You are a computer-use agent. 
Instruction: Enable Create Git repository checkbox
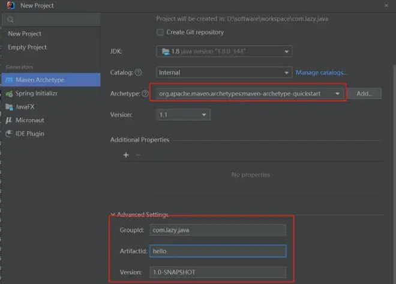coord(160,32)
